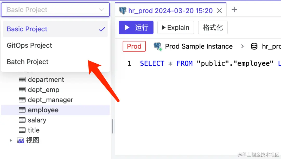Click the Explain button
Viewport: 281px width, 159px height.
[x=176, y=27]
